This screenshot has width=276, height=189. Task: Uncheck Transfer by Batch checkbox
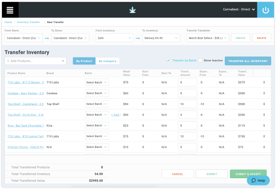pyautogui.click(x=168, y=60)
